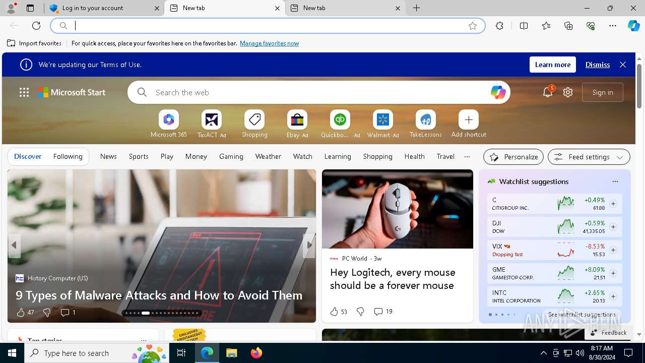645x363 pixels.
Task: Add GAMESTOP CORP. to watchlist
Action: (x=613, y=273)
